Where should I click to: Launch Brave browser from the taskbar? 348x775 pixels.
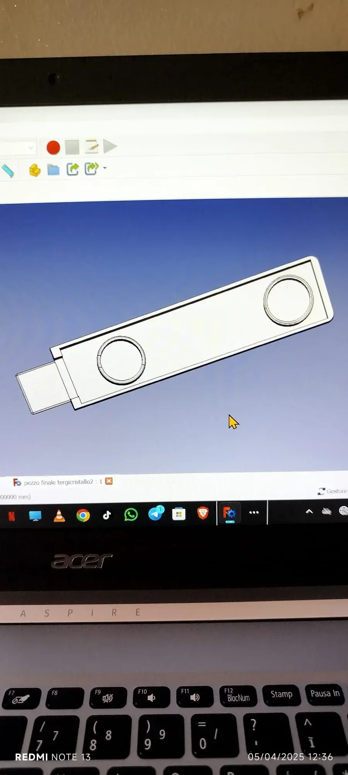(203, 513)
